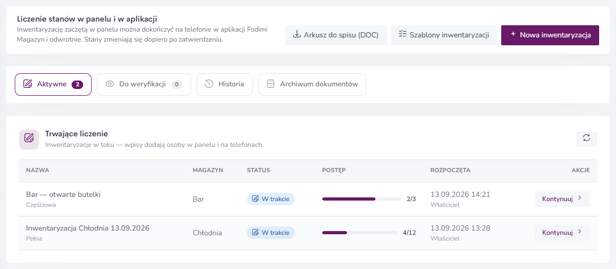
Task: Start a Nowa inwentaryzacja
Action: coord(550,35)
